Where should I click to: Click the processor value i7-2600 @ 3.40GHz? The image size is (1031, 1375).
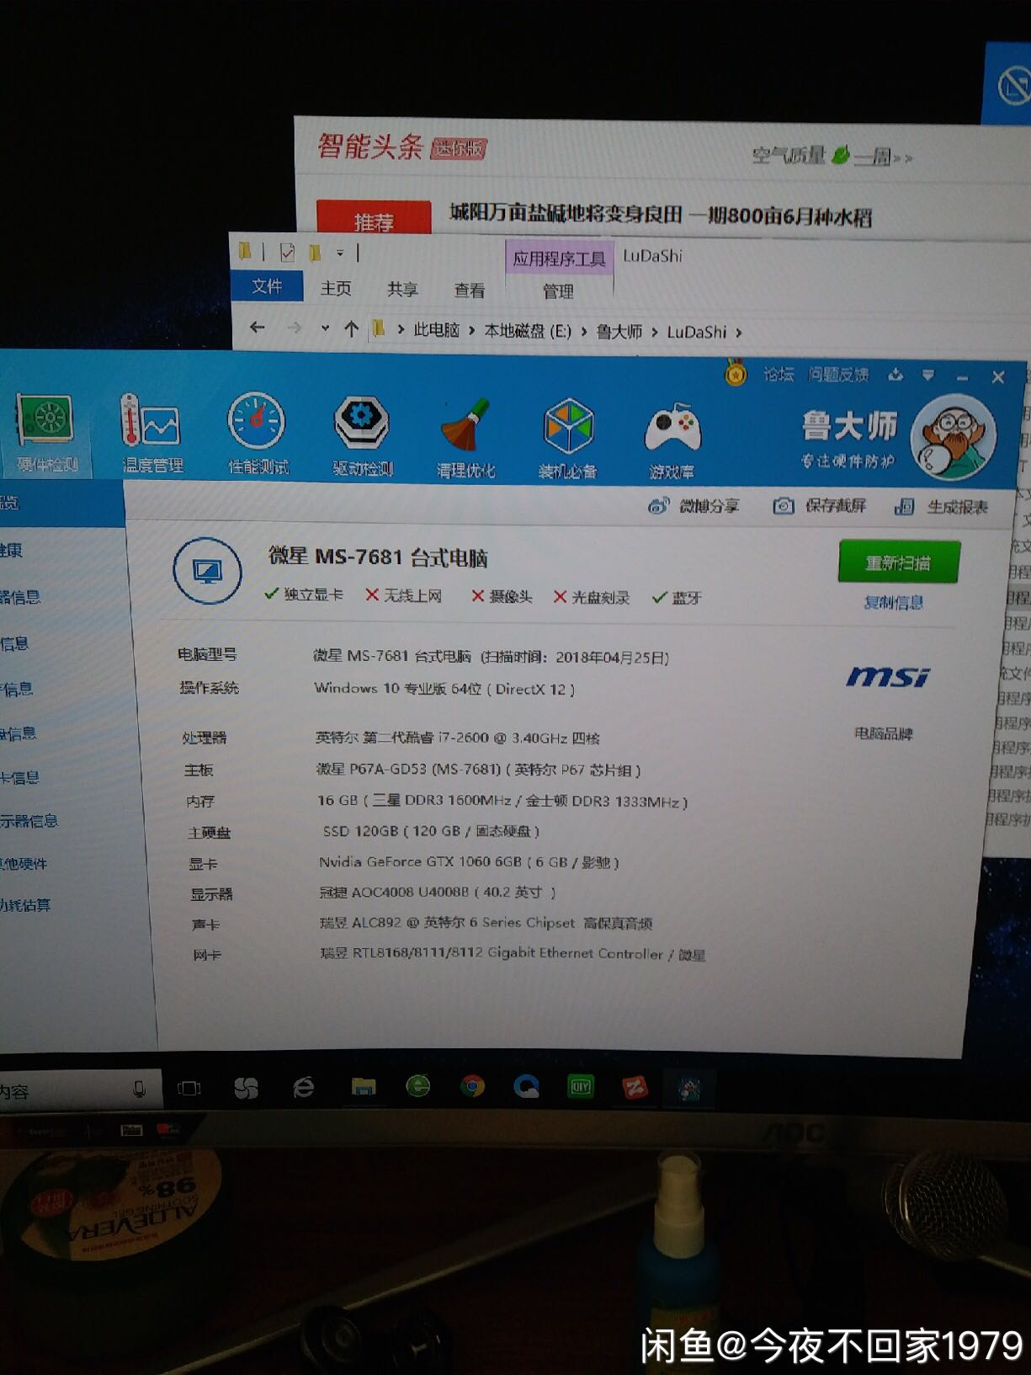pos(457,738)
